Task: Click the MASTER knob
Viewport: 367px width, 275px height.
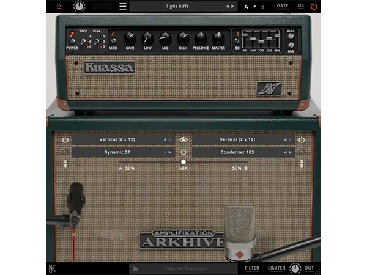Action: point(218,38)
